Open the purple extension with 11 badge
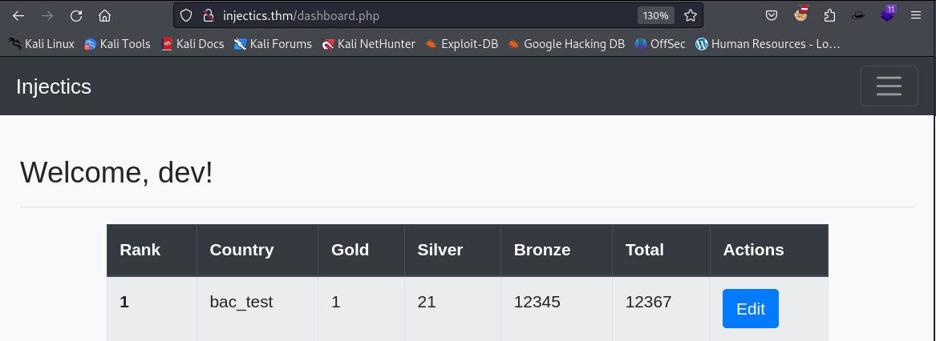Viewport: 936px width, 341px height. click(x=888, y=14)
